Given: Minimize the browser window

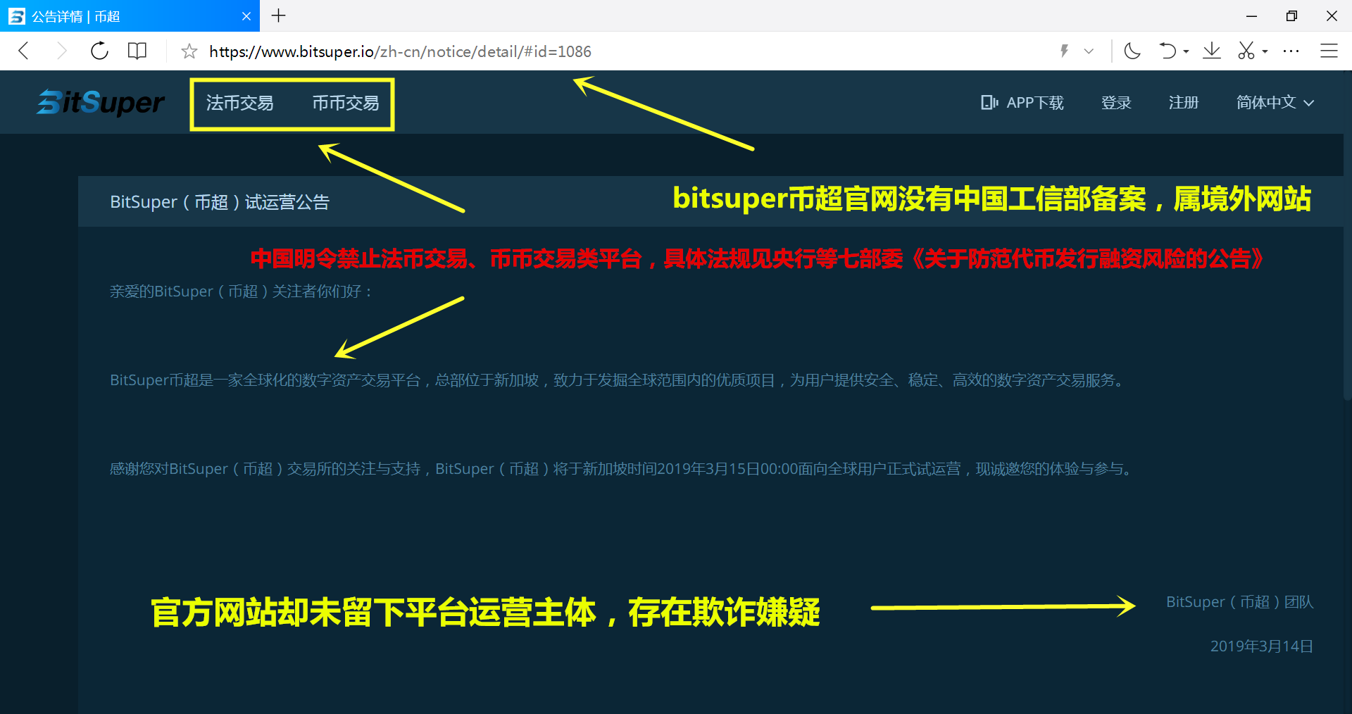Looking at the screenshot, I should pyautogui.click(x=1251, y=15).
